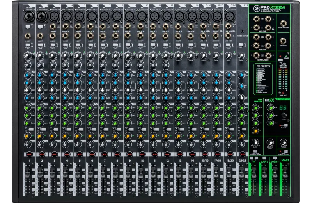Toggle the BREAK switch
The width and height of the screenshot is (312, 203).
285,151
